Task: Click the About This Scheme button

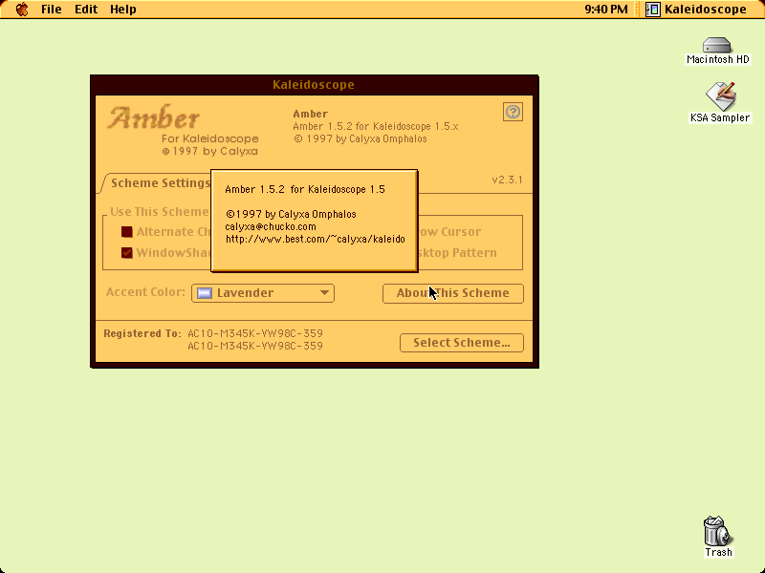Action: (x=452, y=293)
